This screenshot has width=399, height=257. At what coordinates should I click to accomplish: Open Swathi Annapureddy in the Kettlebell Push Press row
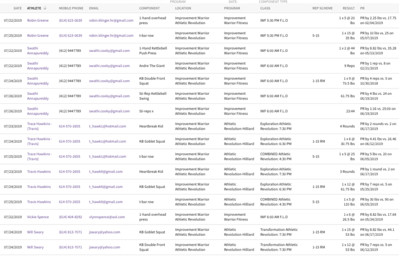pyautogui.click(x=38, y=50)
